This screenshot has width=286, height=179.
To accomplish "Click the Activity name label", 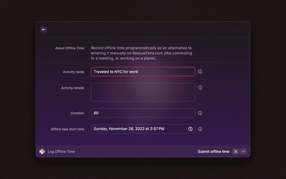I will [x=74, y=72].
